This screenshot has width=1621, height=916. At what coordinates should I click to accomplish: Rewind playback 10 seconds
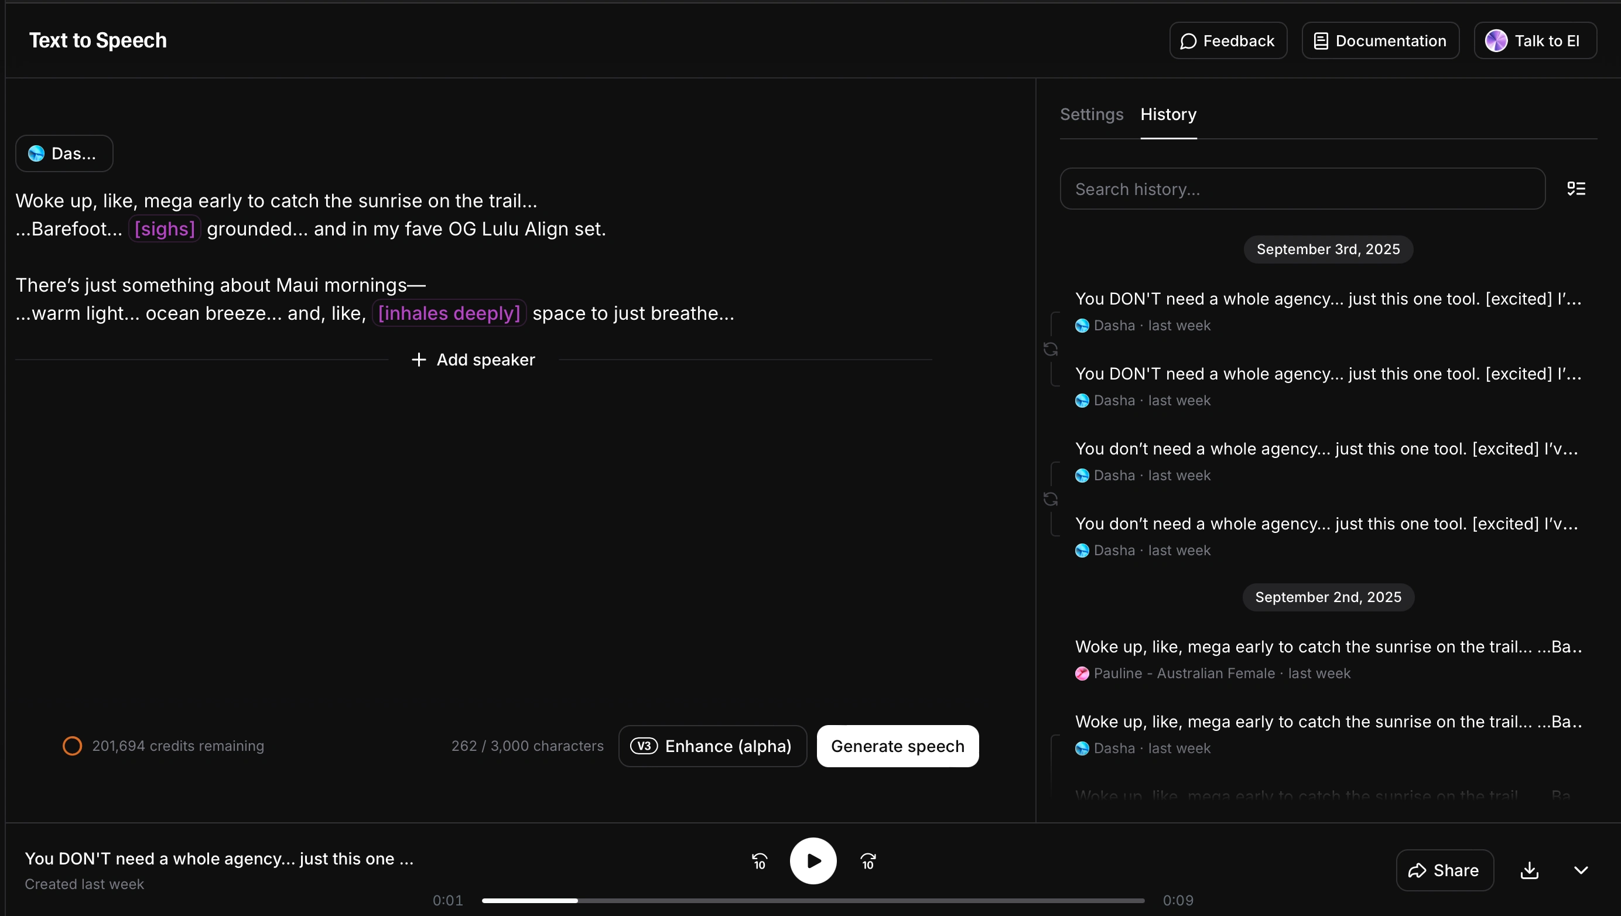[x=760, y=862]
